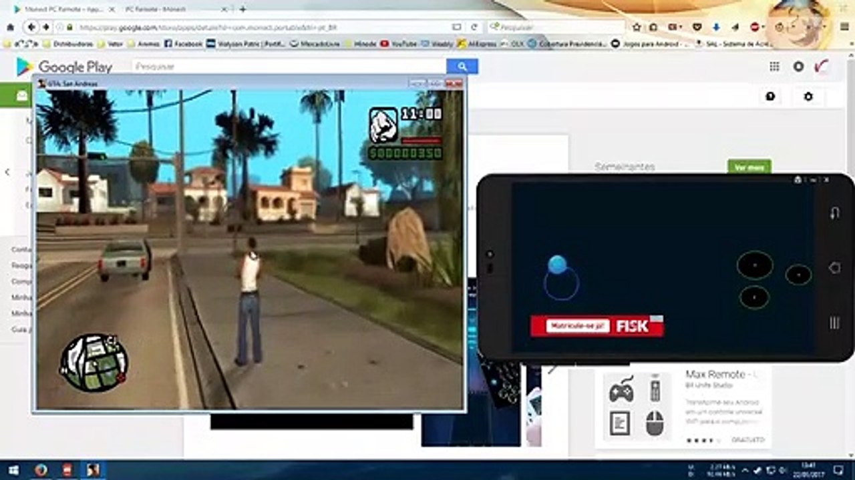Open the OLX bookmark
The image size is (855, 480).
click(x=512, y=43)
